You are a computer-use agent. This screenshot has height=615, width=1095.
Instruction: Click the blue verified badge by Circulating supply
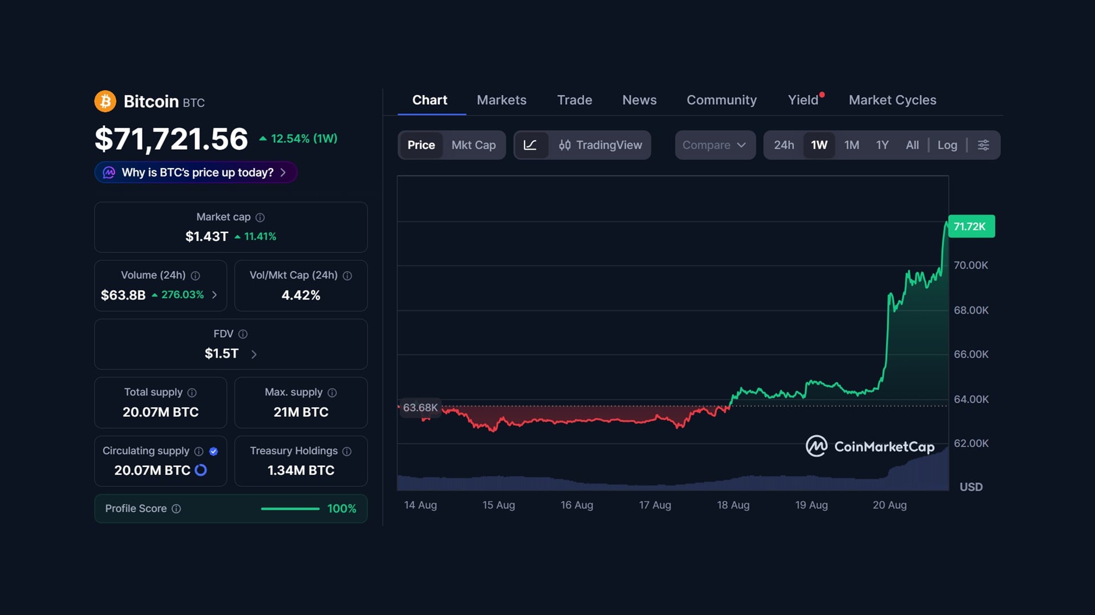(213, 452)
